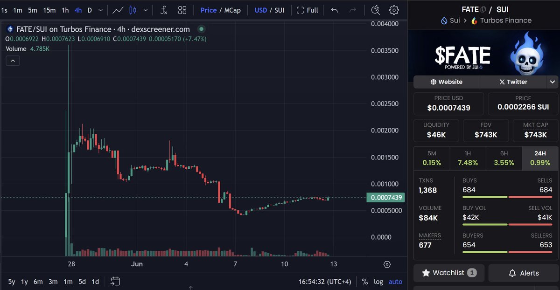This screenshot has height=290, width=560.
Task: Select the 1d date range
Action: [95, 282]
